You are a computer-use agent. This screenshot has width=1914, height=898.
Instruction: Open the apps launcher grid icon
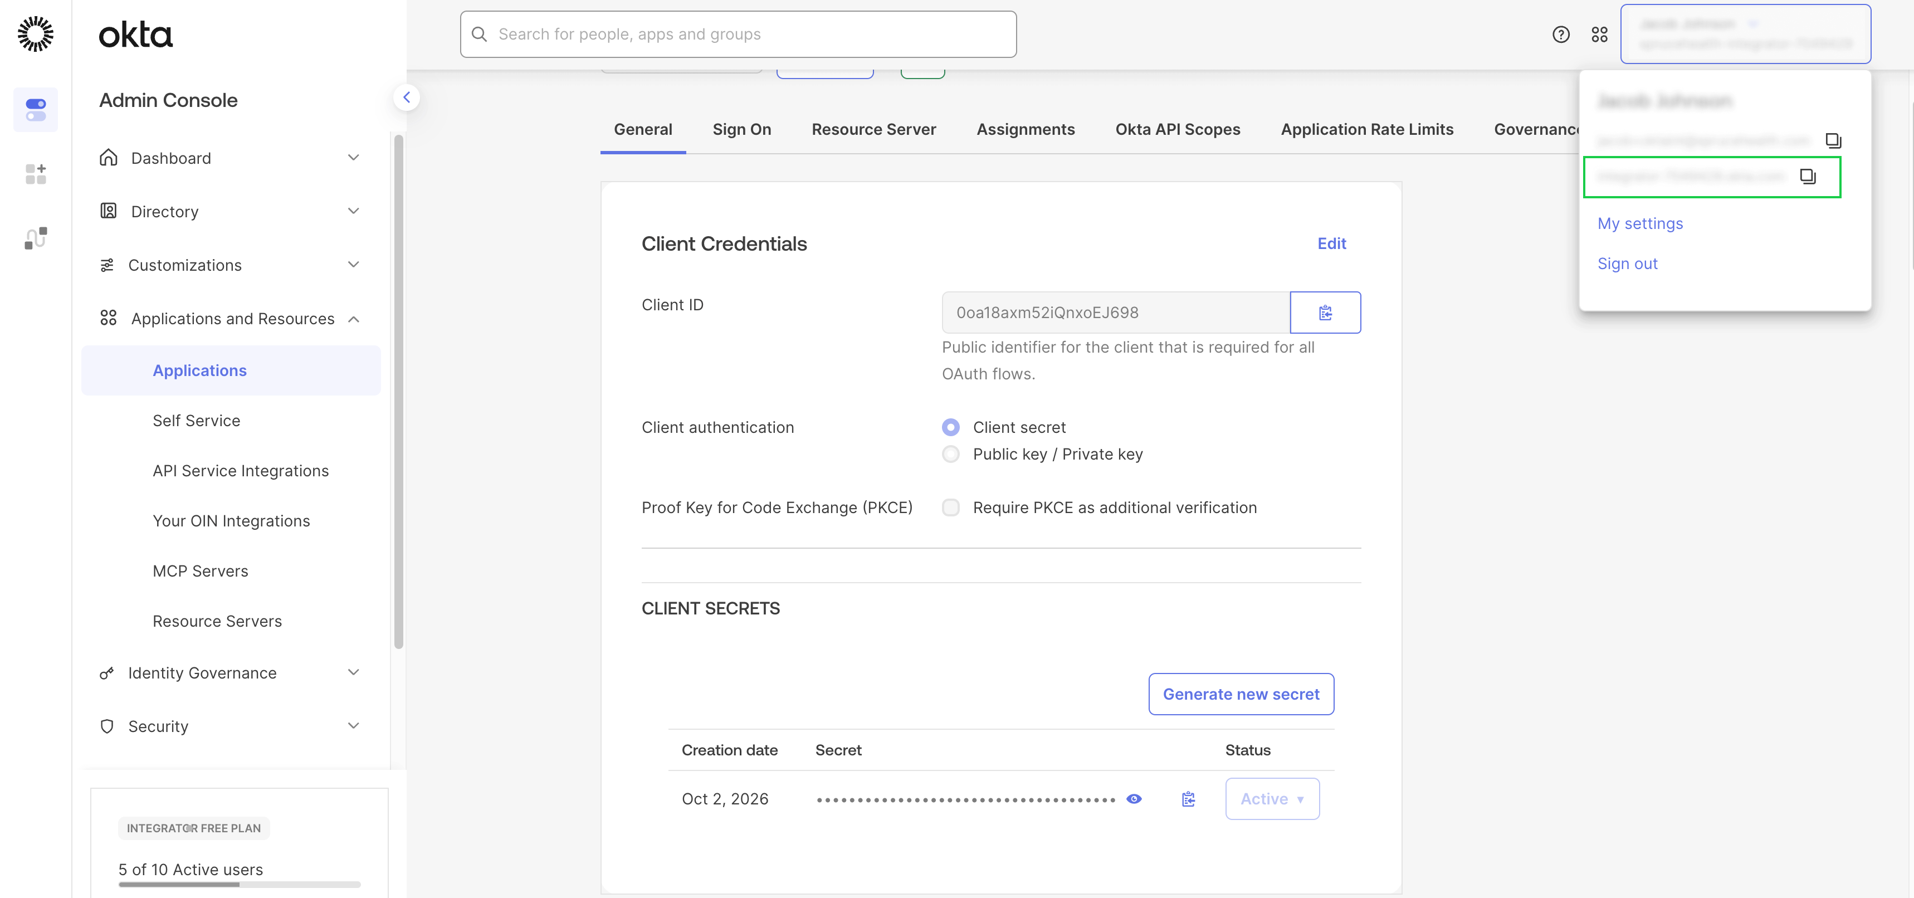tap(1599, 34)
